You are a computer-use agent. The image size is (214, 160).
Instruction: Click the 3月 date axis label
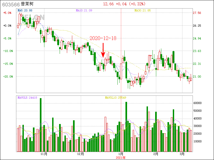pyautogui.click(x=182, y=154)
